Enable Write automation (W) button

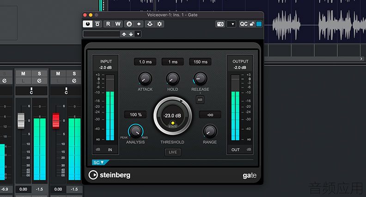[118, 24]
